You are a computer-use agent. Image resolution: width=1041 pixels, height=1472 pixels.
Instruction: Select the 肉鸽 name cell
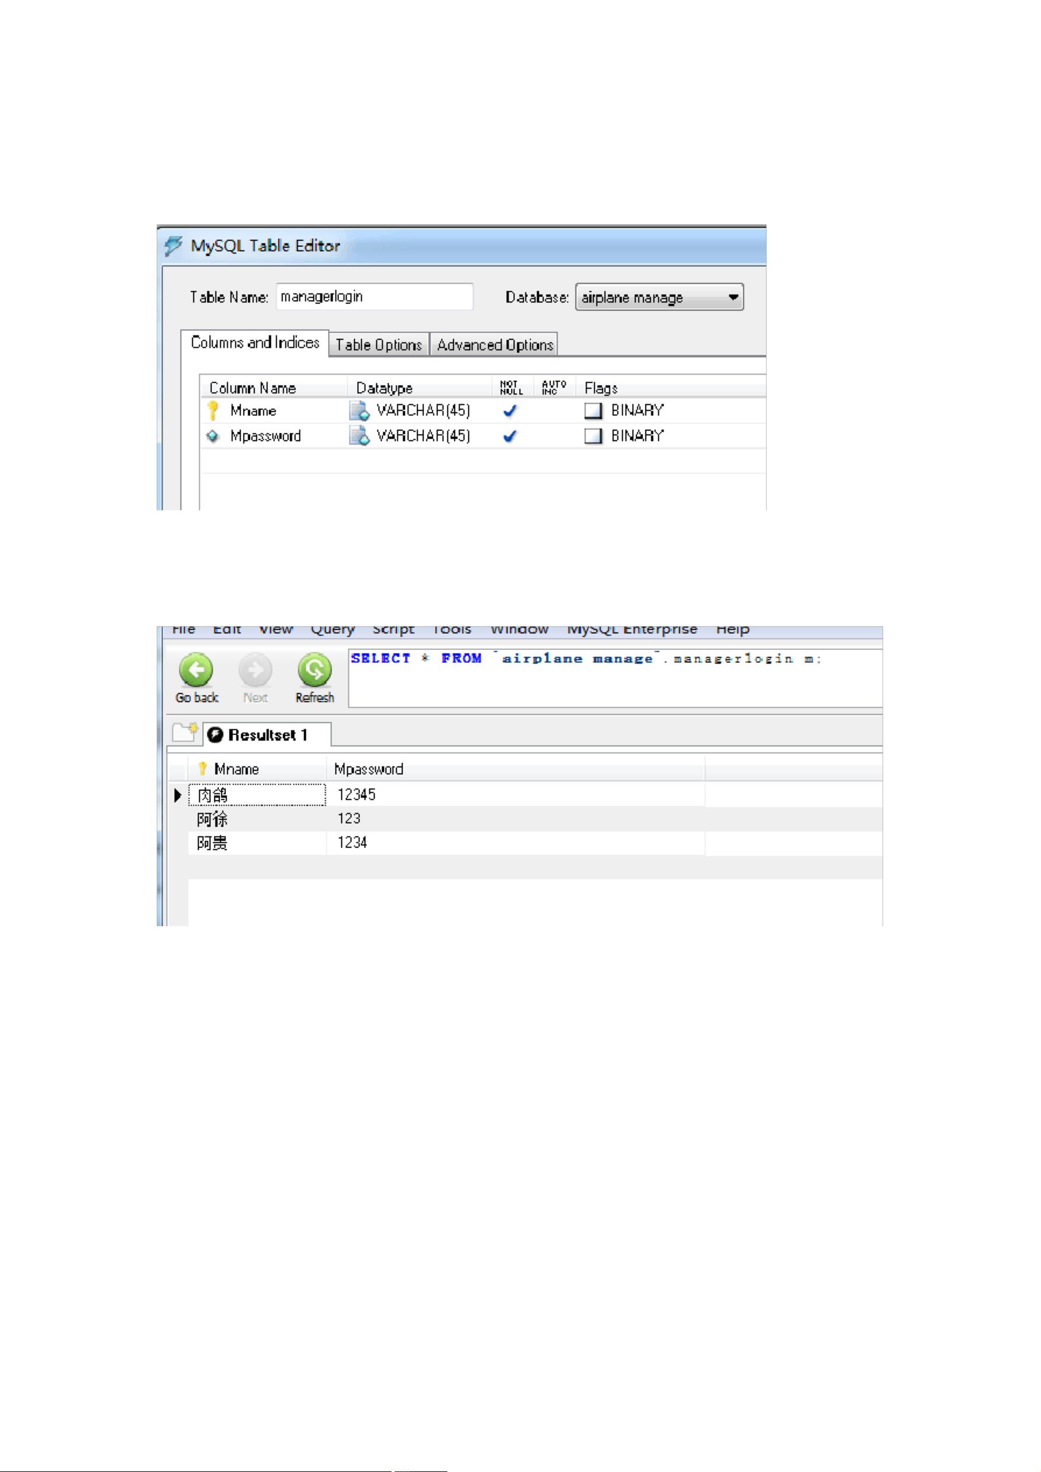(257, 795)
